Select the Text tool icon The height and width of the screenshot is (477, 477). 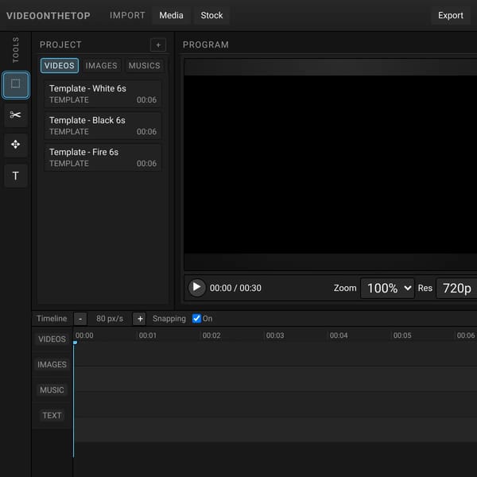16,176
